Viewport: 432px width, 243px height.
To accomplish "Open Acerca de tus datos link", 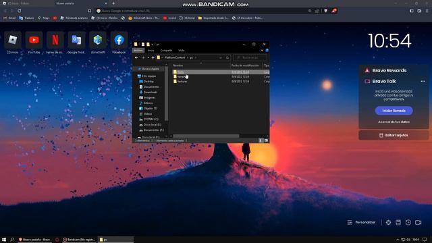I will pos(394,122).
